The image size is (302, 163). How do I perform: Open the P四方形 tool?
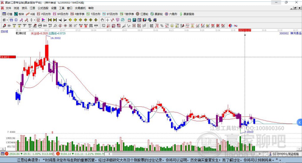click(44, 14)
